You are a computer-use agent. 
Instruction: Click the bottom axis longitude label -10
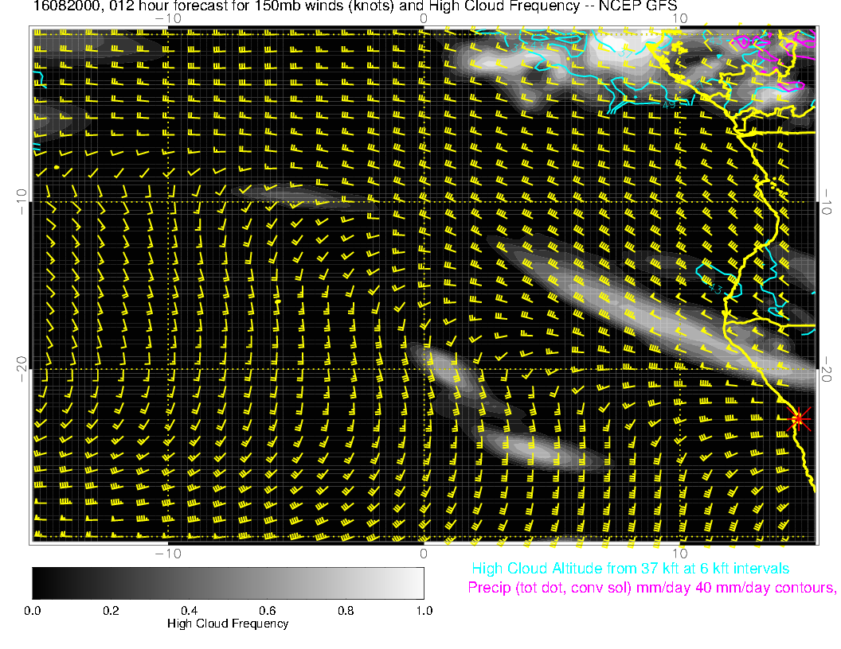(x=168, y=553)
